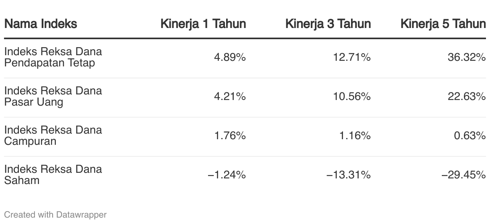
Task: Select the −13.31% cell
Action: (349, 175)
